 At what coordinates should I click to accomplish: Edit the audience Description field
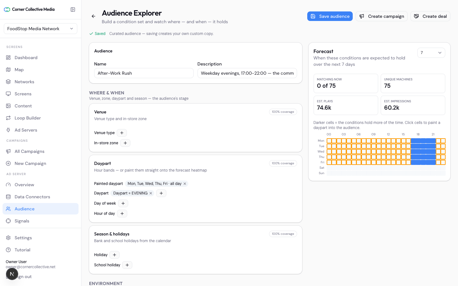point(247,73)
